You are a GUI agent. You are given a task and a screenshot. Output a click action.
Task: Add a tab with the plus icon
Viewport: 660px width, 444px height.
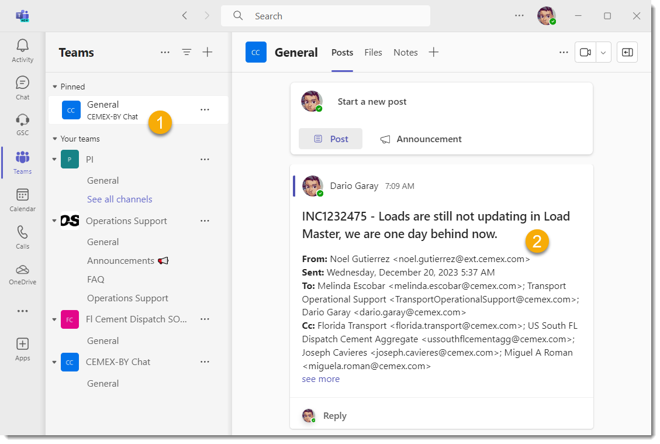[x=434, y=52]
